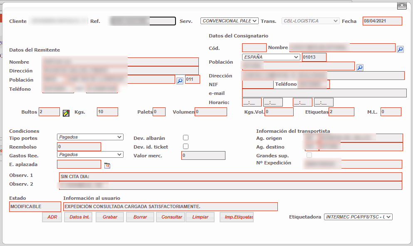413x246 pixels.
Task: Expand the ESPAÑA country dropdown
Action: coord(271,57)
